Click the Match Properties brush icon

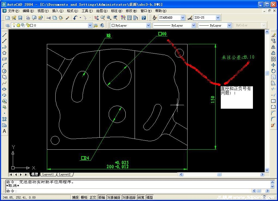pyautogui.click(x=67, y=17)
